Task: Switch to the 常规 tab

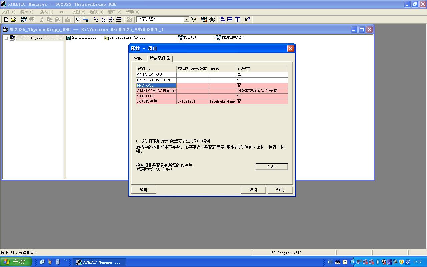Action: [x=138, y=58]
